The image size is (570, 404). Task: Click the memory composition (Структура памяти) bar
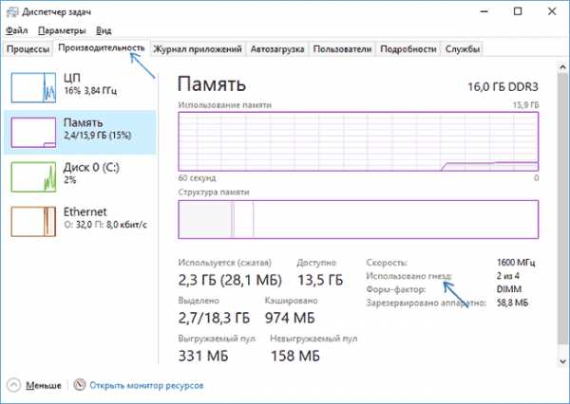point(358,219)
